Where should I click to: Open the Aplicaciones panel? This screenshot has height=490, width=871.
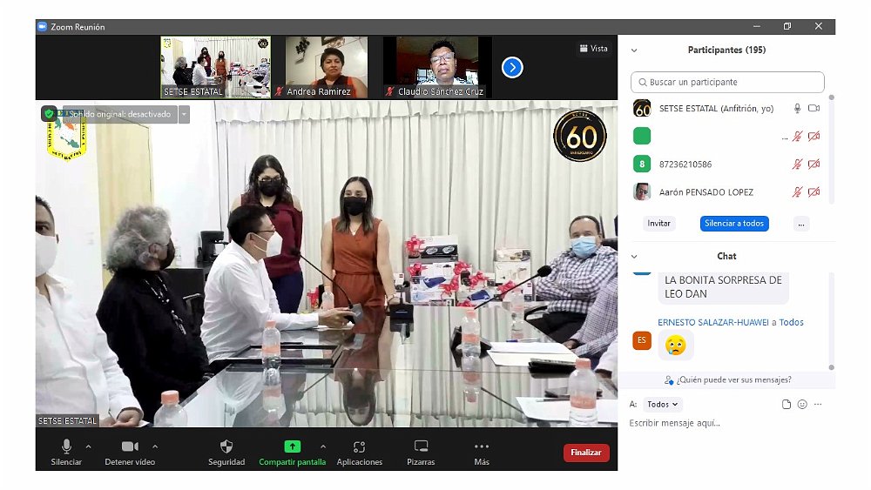point(359,447)
